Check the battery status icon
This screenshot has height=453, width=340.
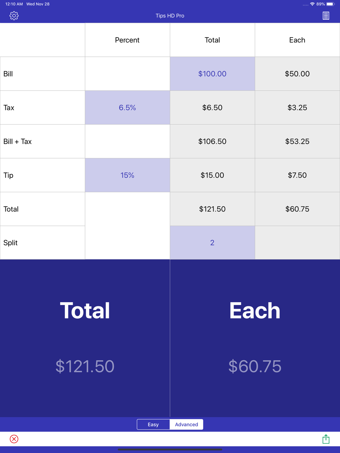330,4
